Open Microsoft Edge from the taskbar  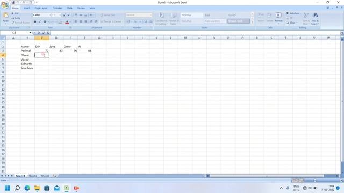[x=27, y=188]
